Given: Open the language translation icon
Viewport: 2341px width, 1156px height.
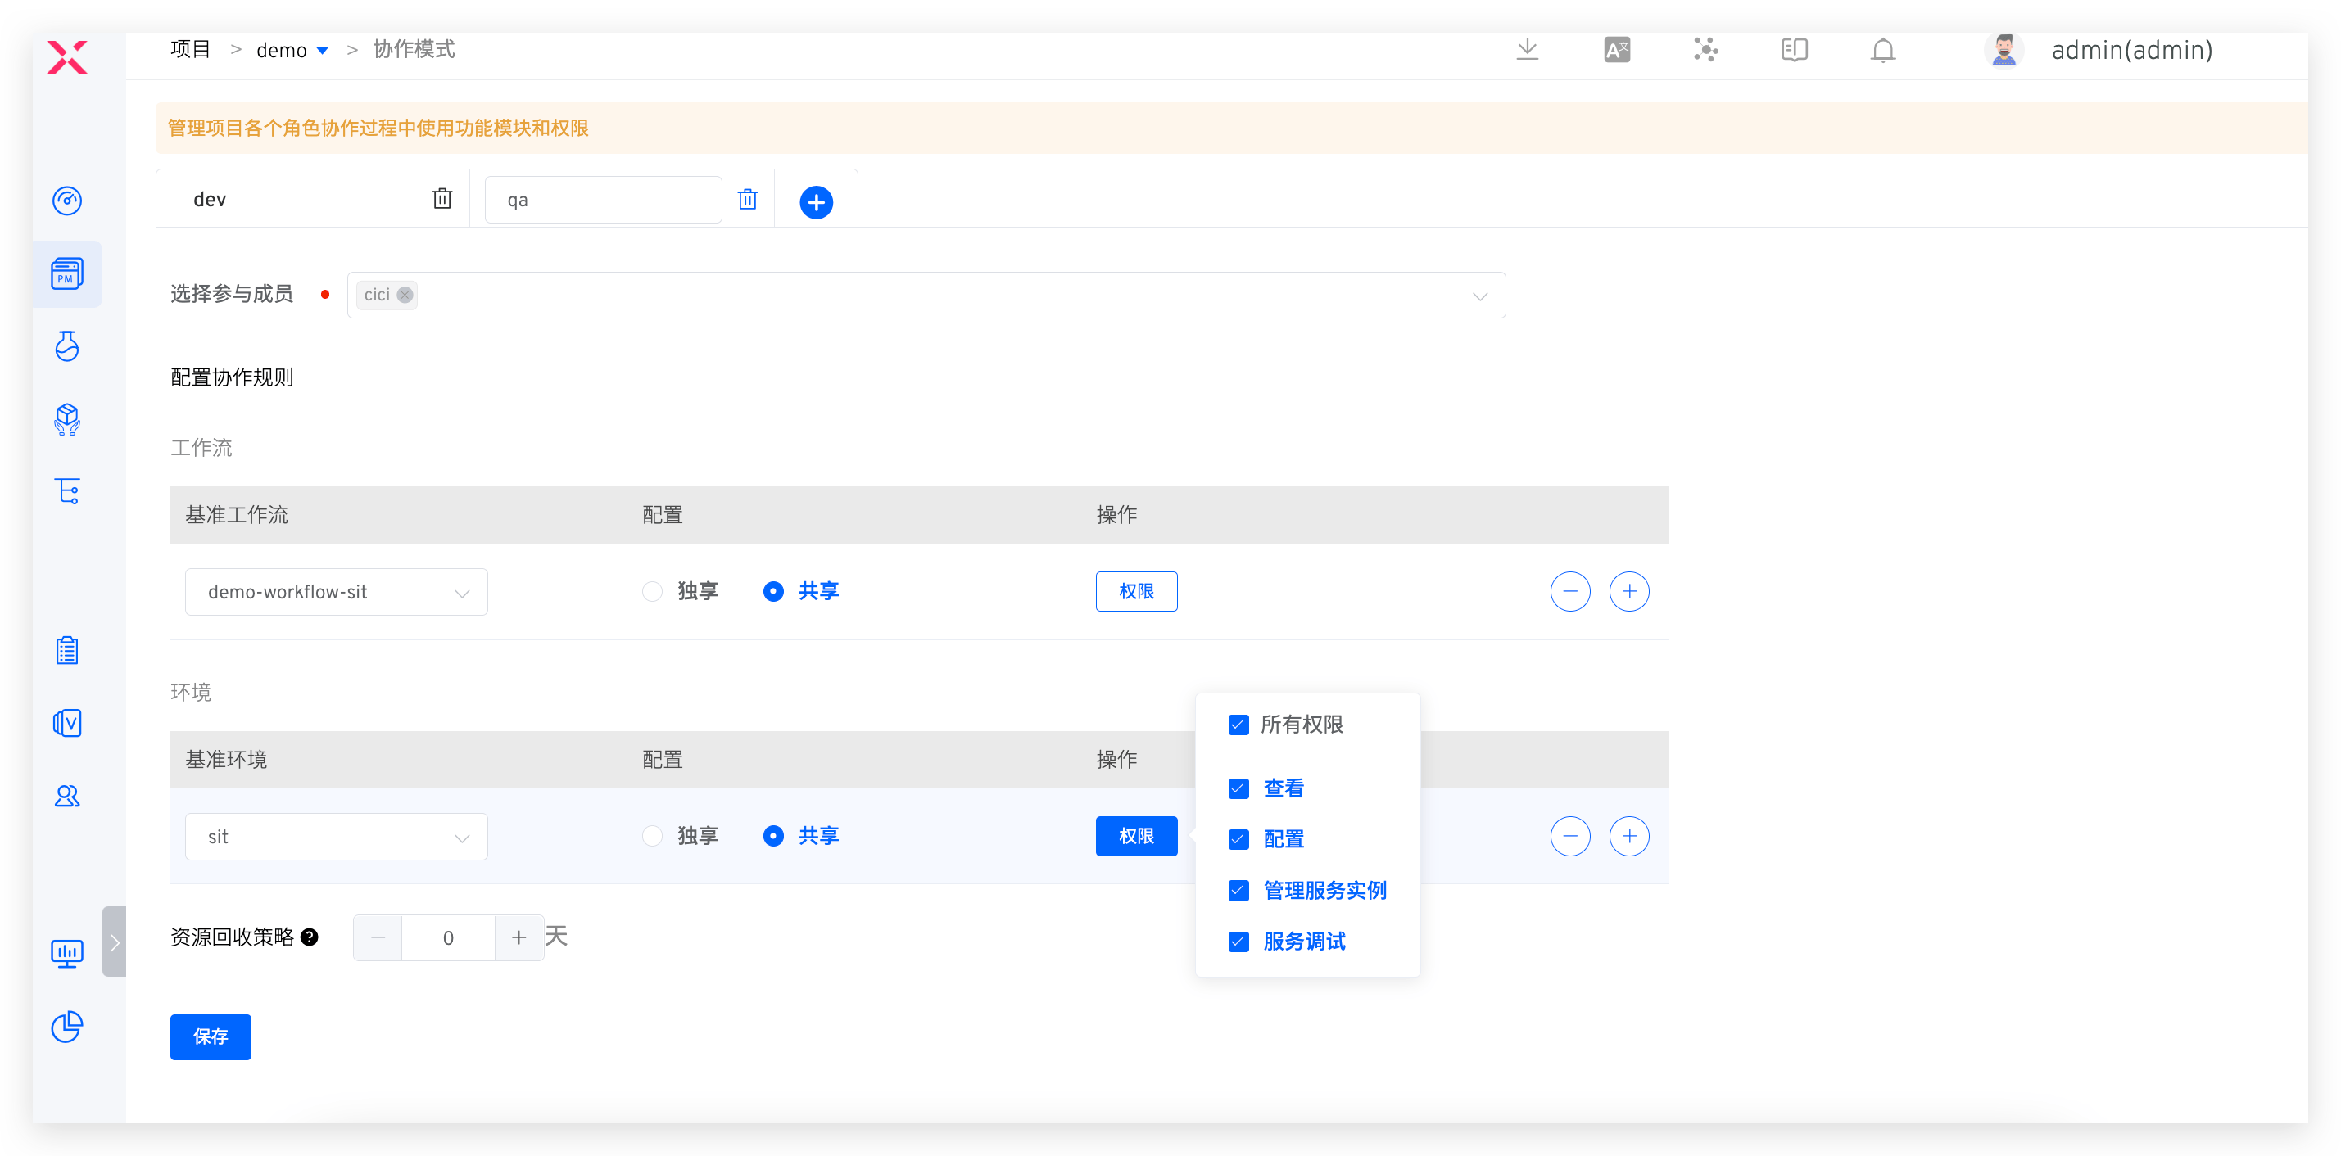Looking at the screenshot, I should 1617,50.
